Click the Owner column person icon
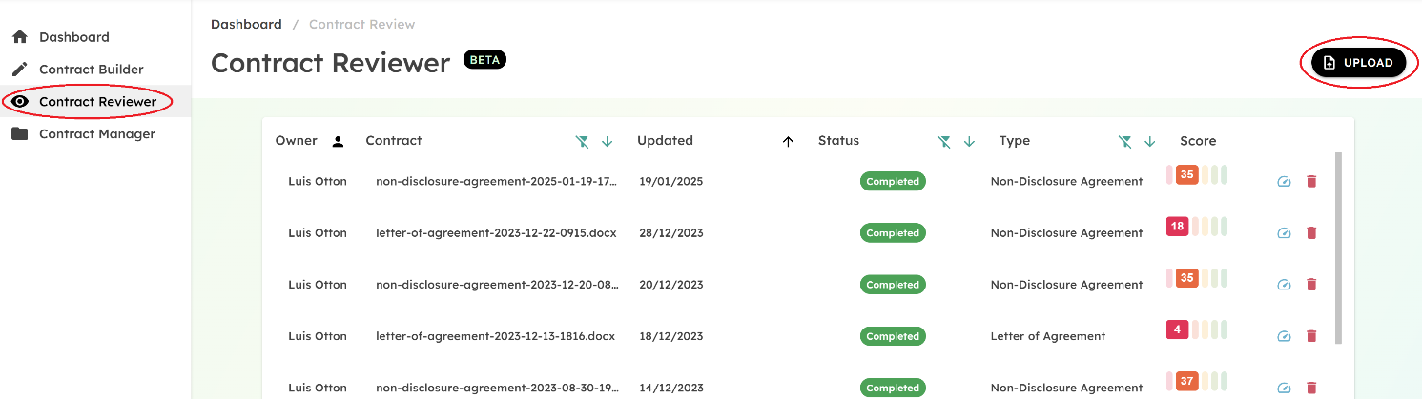Image resolution: width=1422 pixels, height=399 pixels. point(338,141)
